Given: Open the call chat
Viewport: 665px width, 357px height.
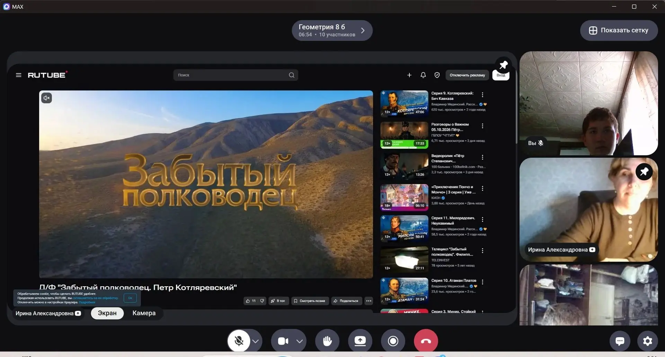Looking at the screenshot, I should [x=620, y=341].
